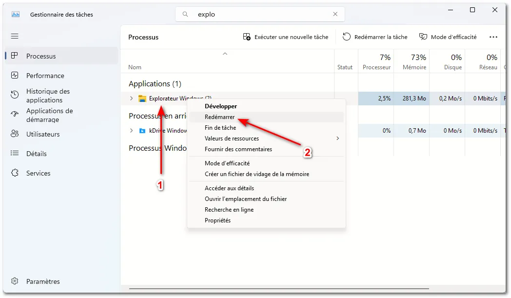Click the 0 Mo/s disk cell
Screen dimensions: 511x298
coord(447,131)
